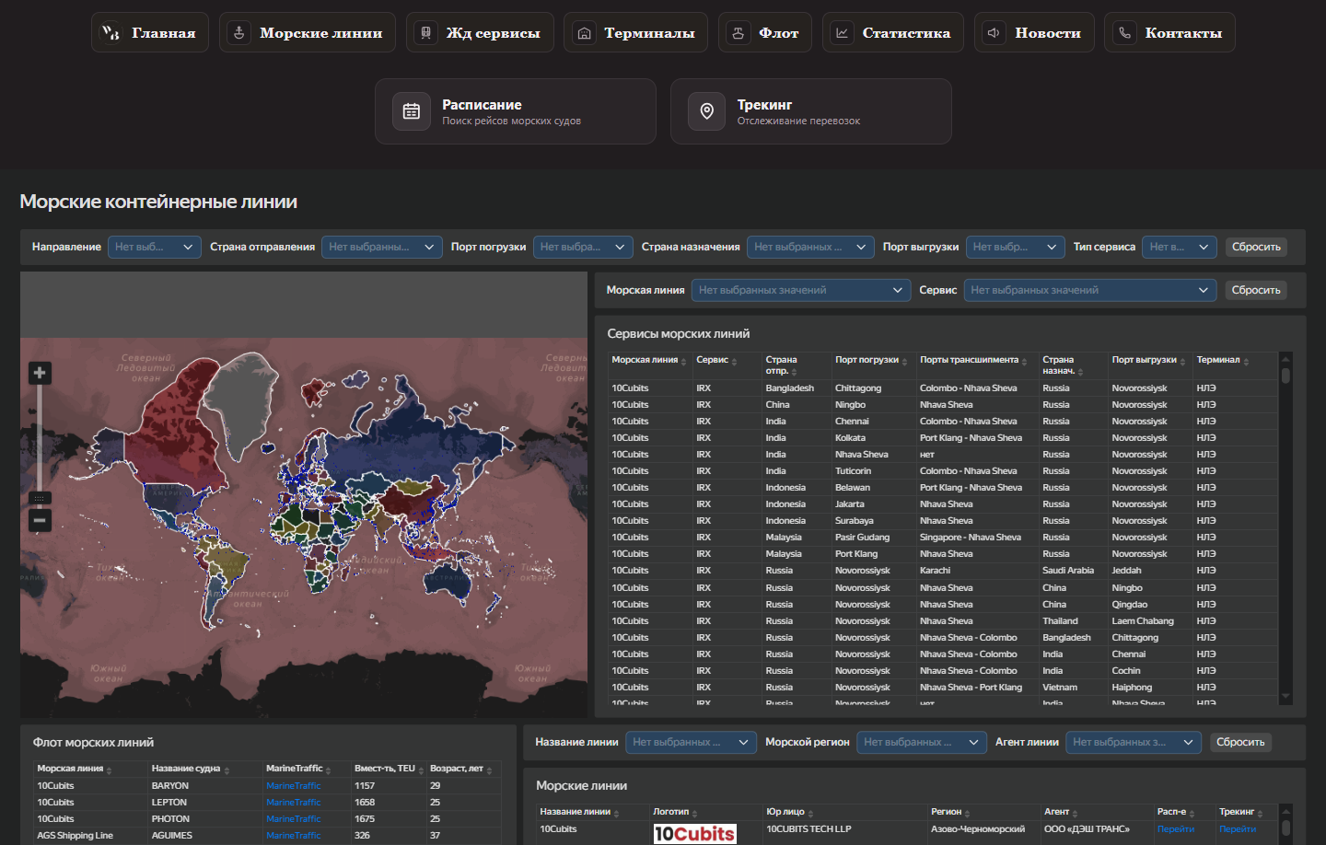The height and width of the screenshot is (845, 1326).
Task: Expand the Порт выгрузки dropdown
Action: pyautogui.click(x=1016, y=247)
